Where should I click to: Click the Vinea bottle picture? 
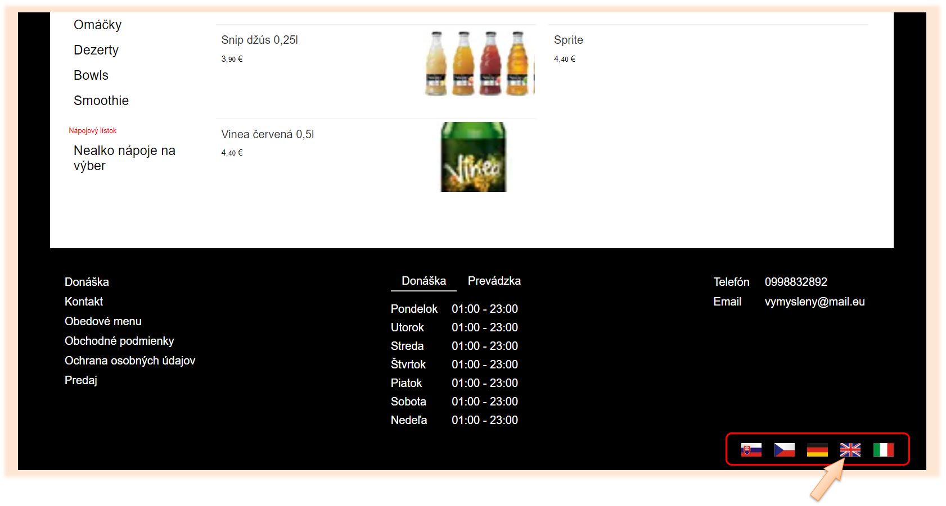(x=474, y=157)
